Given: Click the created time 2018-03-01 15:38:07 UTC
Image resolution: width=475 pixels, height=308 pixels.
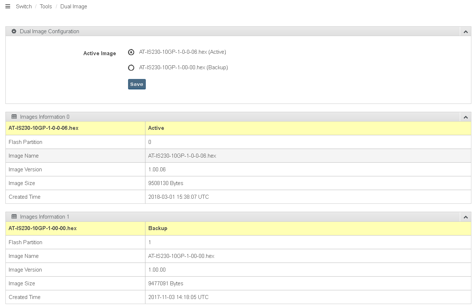Looking at the screenshot, I should point(179,197).
